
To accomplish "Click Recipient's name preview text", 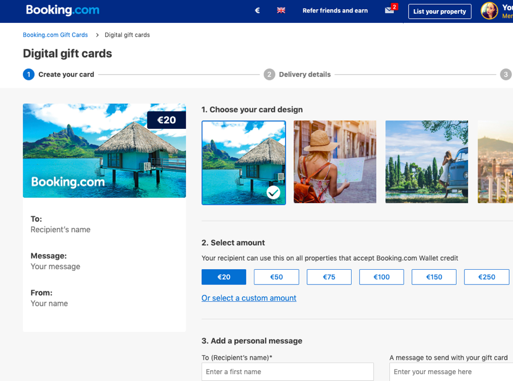I will pos(60,230).
